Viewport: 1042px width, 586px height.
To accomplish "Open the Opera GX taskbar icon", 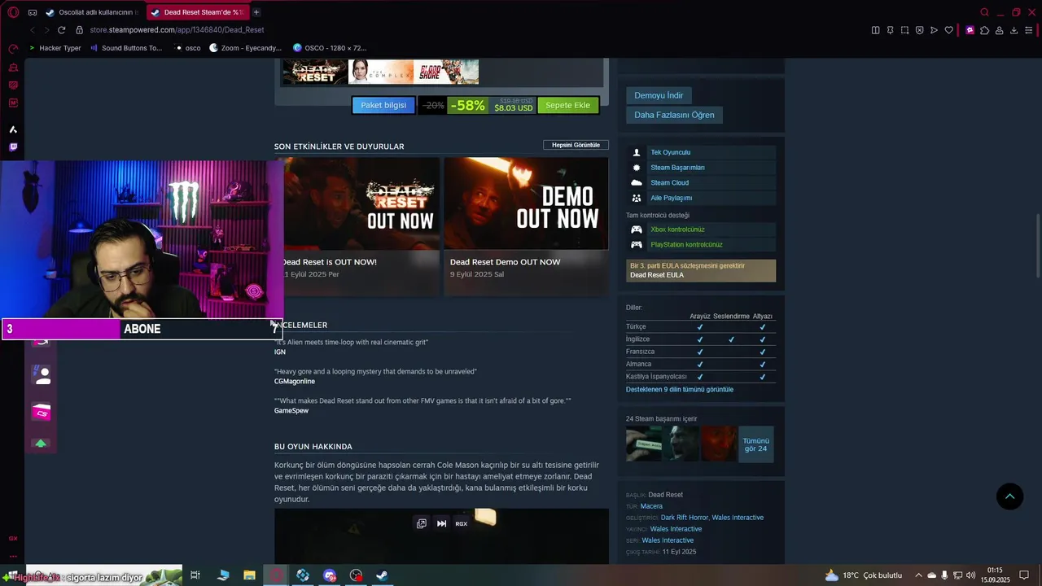I will [276, 575].
